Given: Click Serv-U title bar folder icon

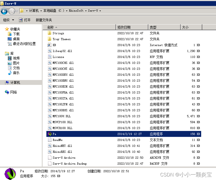Looking at the screenshot, I should 2,4.
